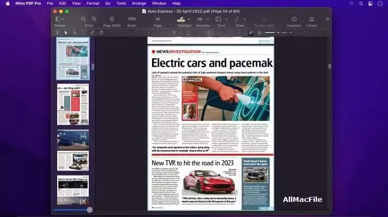Open the Highlight color dropdown arrow
Viewport: 388px width, 217px height.
[x=189, y=19]
